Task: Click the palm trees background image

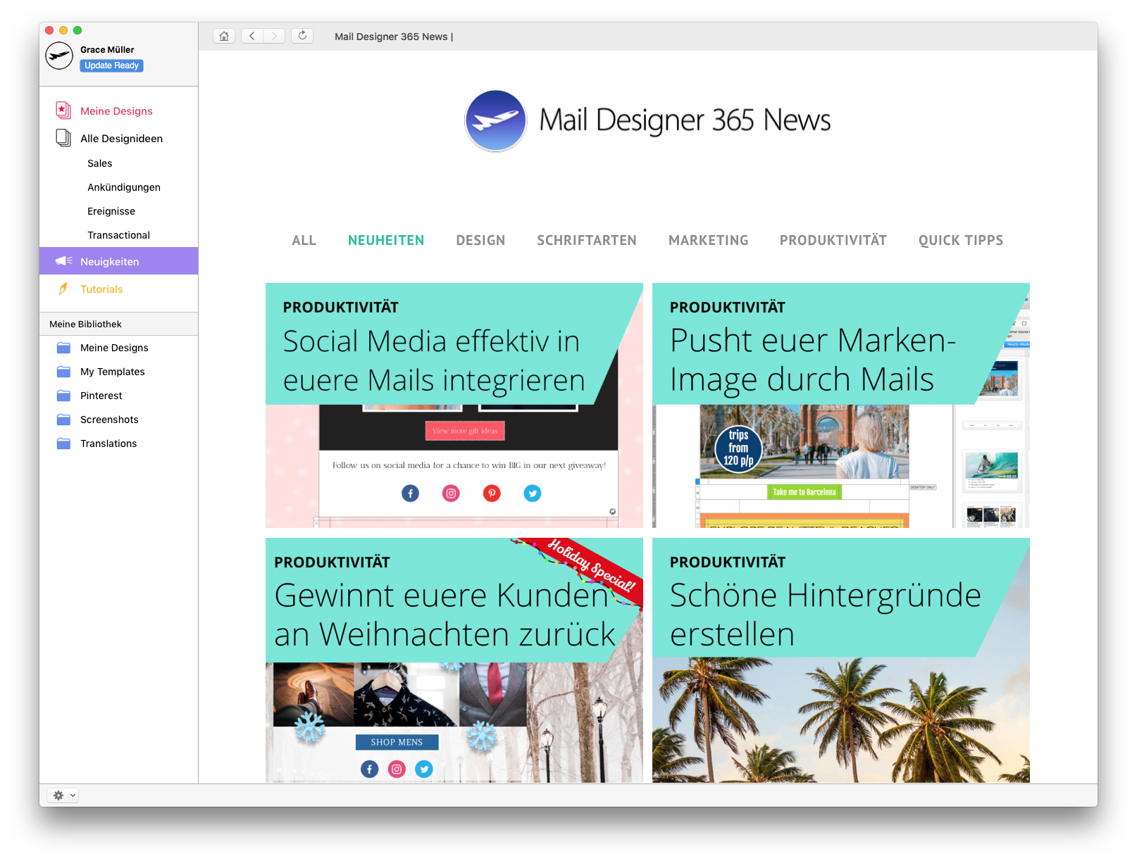Action: pyautogui.click(x=841, y=720)
